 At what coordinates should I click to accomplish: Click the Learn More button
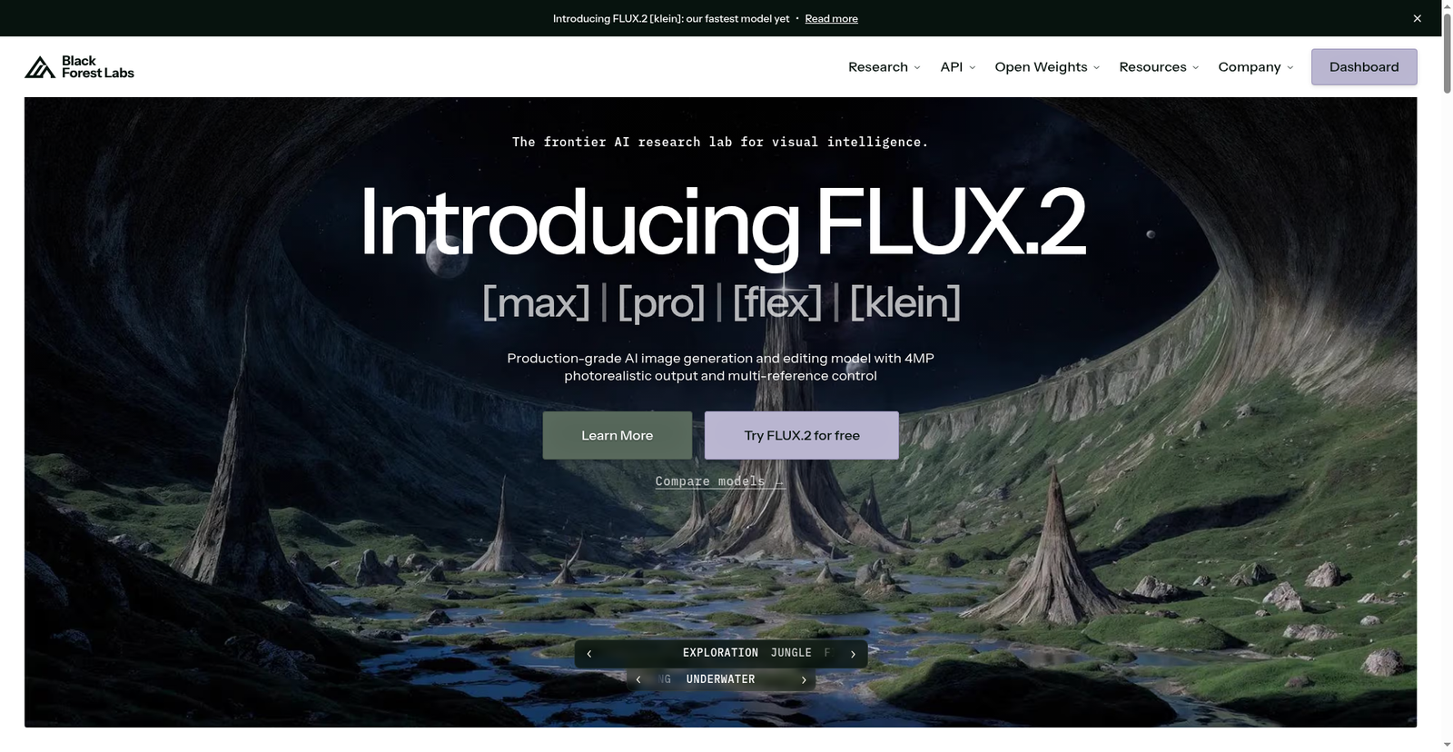coord(618,435)
